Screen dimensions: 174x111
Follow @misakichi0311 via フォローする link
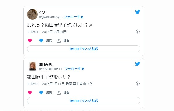(74, 69)
